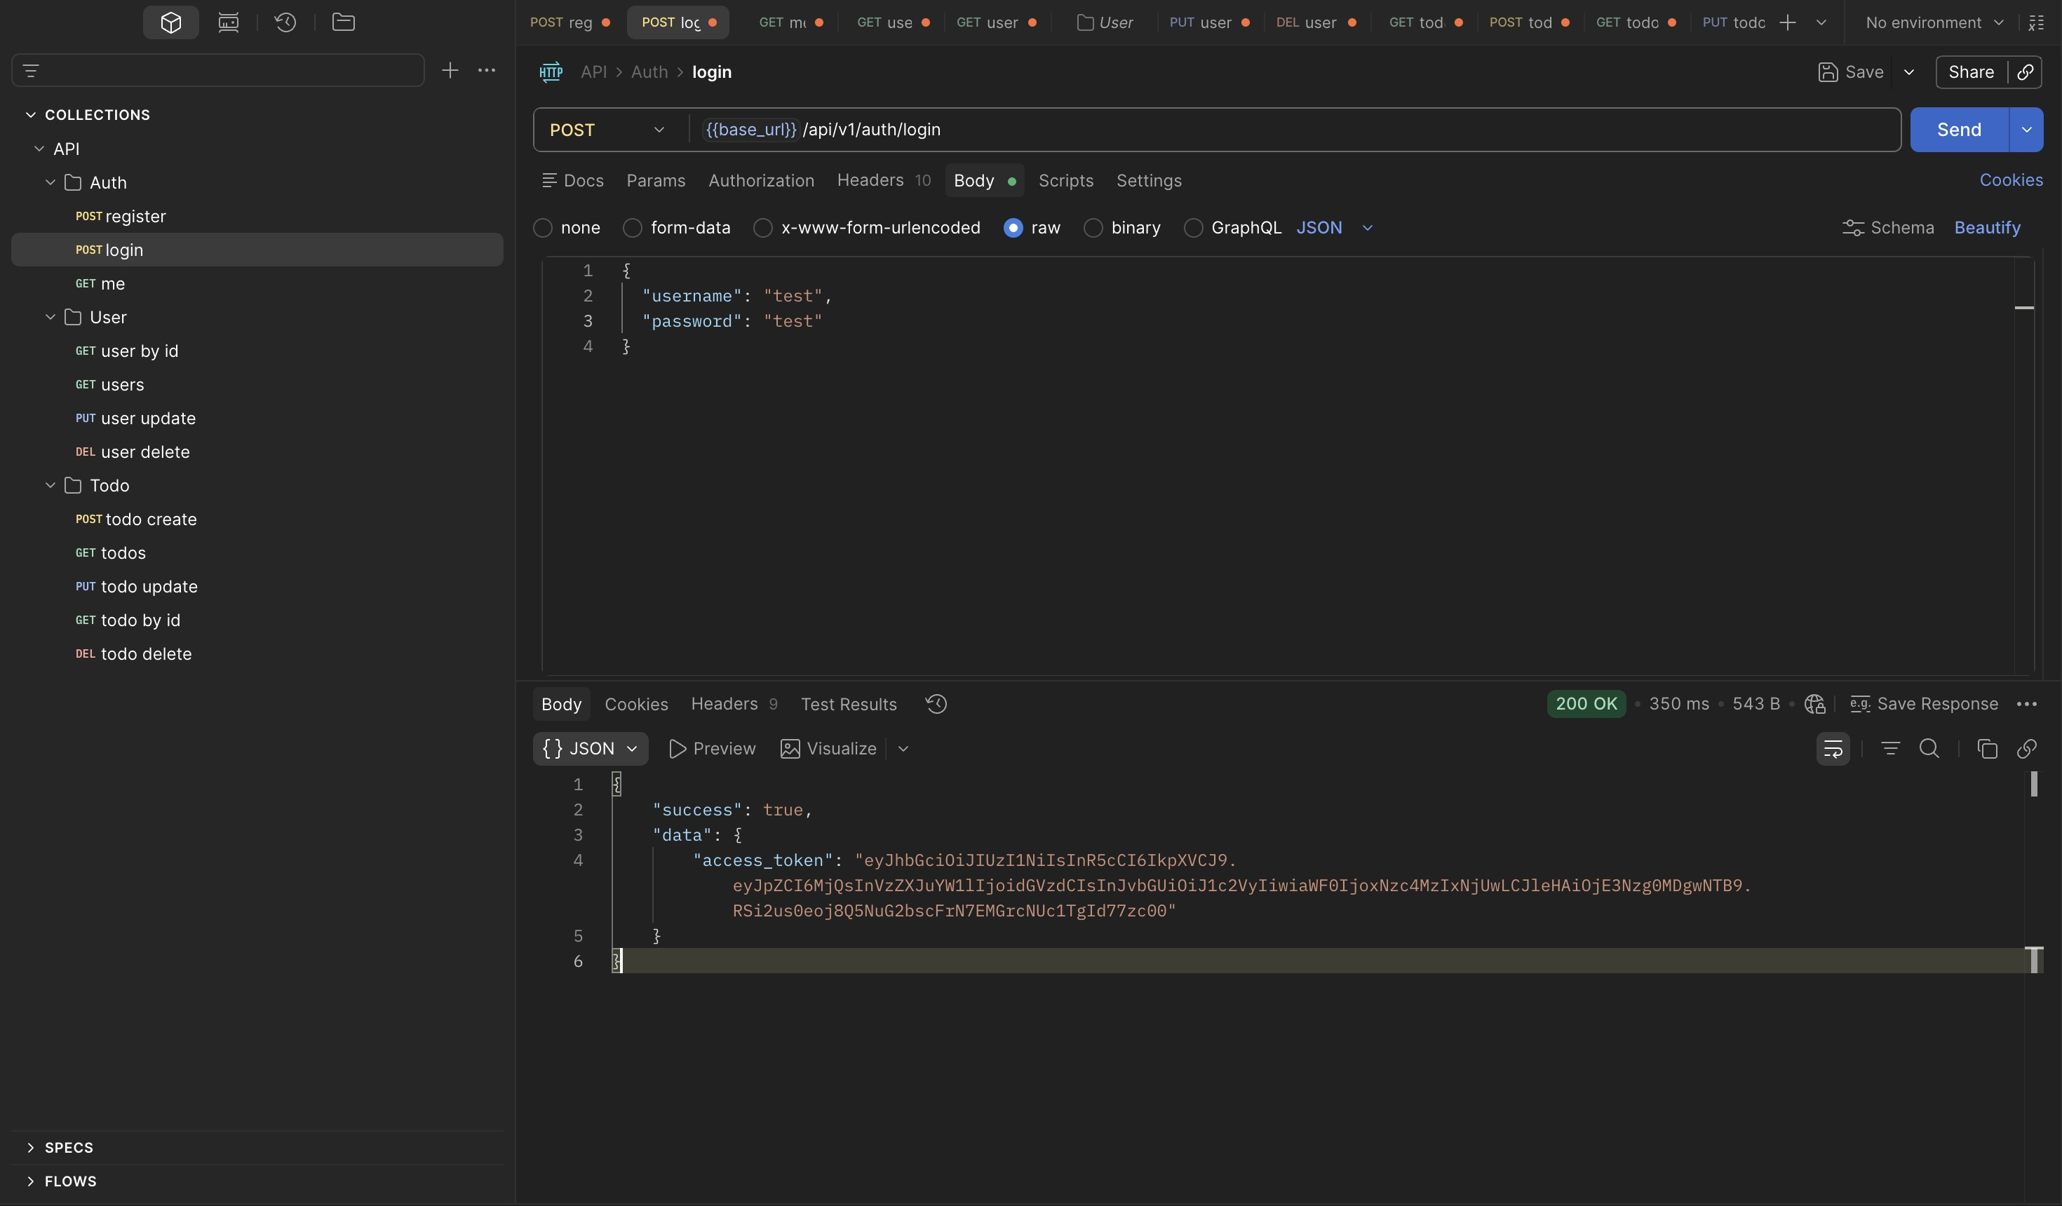Open the response Test Results tab
This screenshot has height=1206, width=2062.
point(849,704)
